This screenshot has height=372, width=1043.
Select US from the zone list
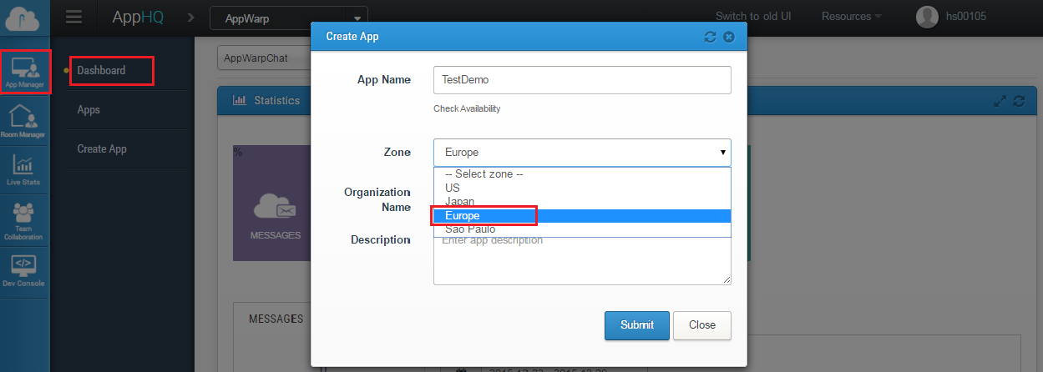(453, 188)
